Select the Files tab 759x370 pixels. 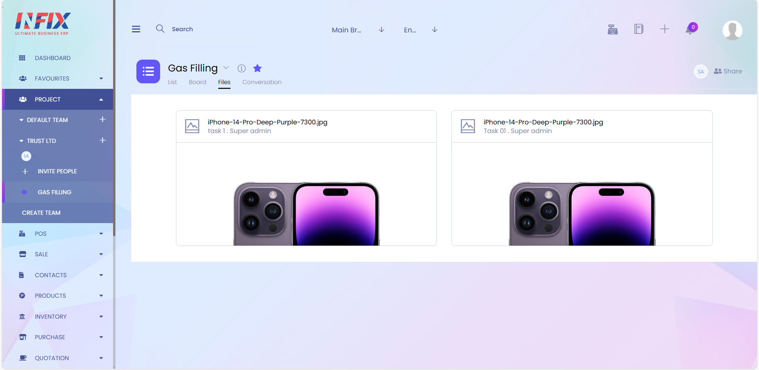(224, 82)
